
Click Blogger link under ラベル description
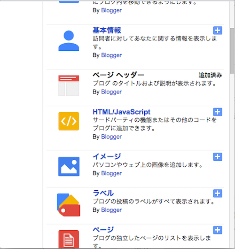(x=111, y=210)
